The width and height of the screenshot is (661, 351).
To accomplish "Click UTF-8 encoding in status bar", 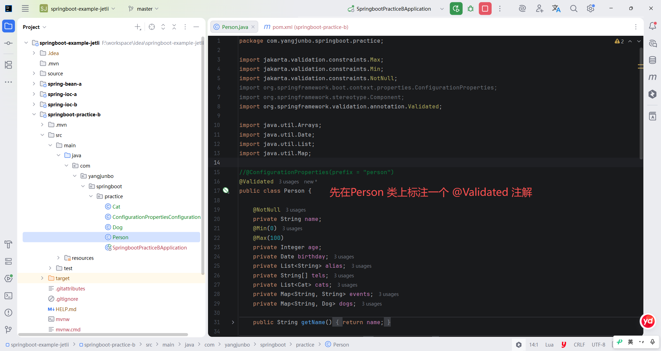I will pyautogui.click(x=598, y=344).
